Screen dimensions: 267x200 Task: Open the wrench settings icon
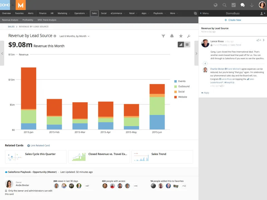(189, 36)
